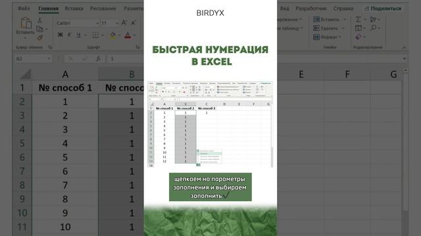The image size is (421, 236).
Task: Click the Удалить cells button
Action: pos(330,28)
